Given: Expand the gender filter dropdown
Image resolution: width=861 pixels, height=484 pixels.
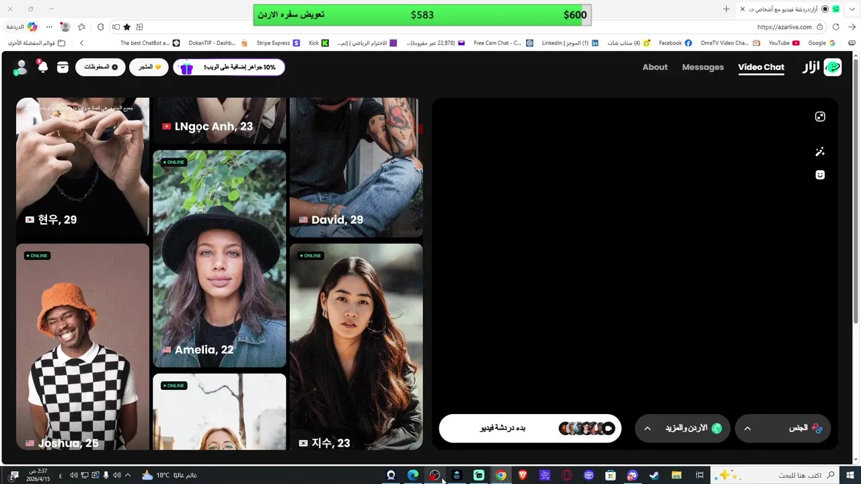Looking at the screenshot, I should 783,428.
